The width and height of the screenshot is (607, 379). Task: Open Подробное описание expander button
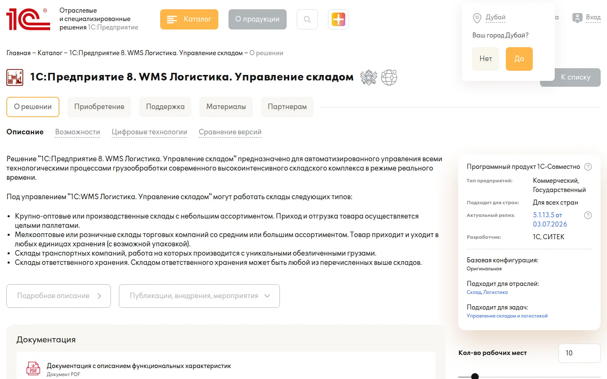coord(59,296)
